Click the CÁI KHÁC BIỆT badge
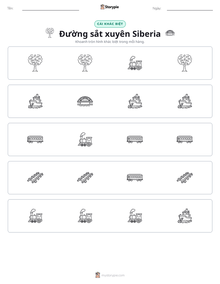Image resolution: width=220 pixels, height=284 pixels. (110, 24)
